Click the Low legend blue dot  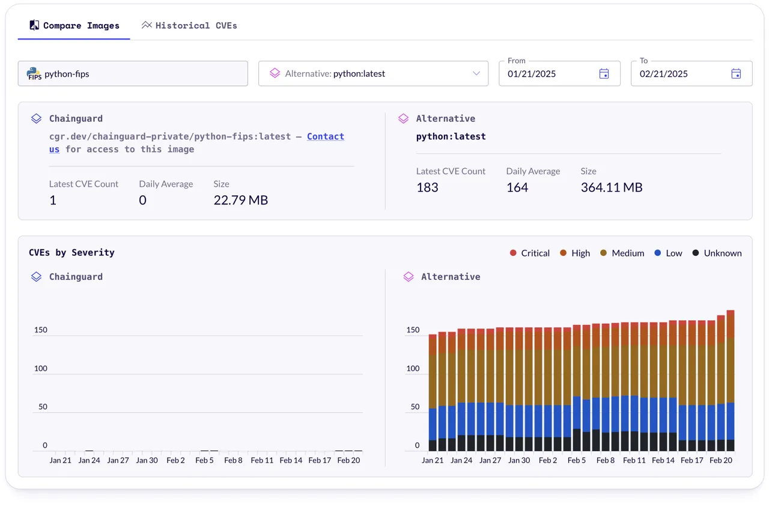pyautogui.click(x=658, y=253)
